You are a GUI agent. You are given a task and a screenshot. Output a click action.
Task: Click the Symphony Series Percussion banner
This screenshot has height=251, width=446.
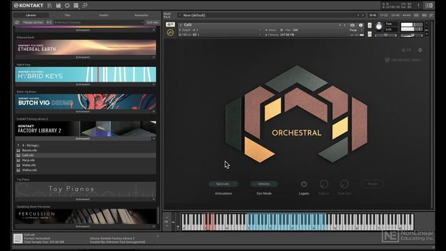86,216
